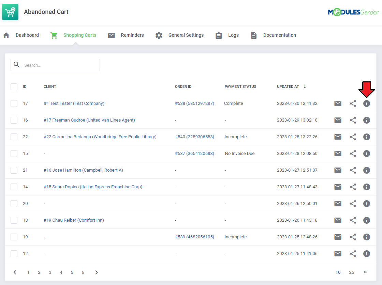Email reminder for Carmelina Berlanga cart
The width and height of the screenshot is (382, 285).
338,137
